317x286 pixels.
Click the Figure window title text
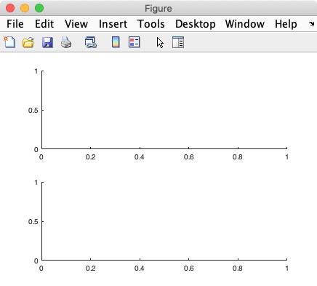158,9
